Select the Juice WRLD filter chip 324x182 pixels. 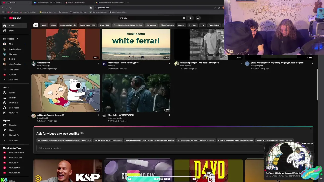[105, 25]
